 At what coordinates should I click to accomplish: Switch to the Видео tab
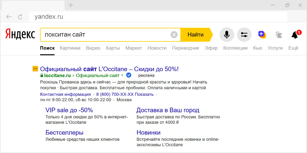[93, 48]
